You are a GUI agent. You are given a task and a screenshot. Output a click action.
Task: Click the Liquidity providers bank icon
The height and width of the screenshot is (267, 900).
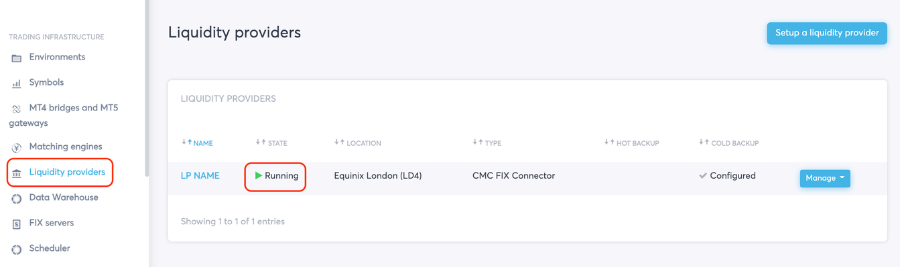(17, 173)
